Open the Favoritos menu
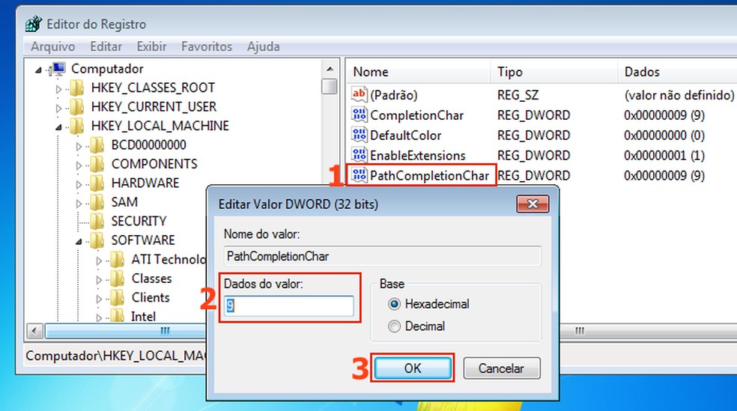 [x=206, y=46]
